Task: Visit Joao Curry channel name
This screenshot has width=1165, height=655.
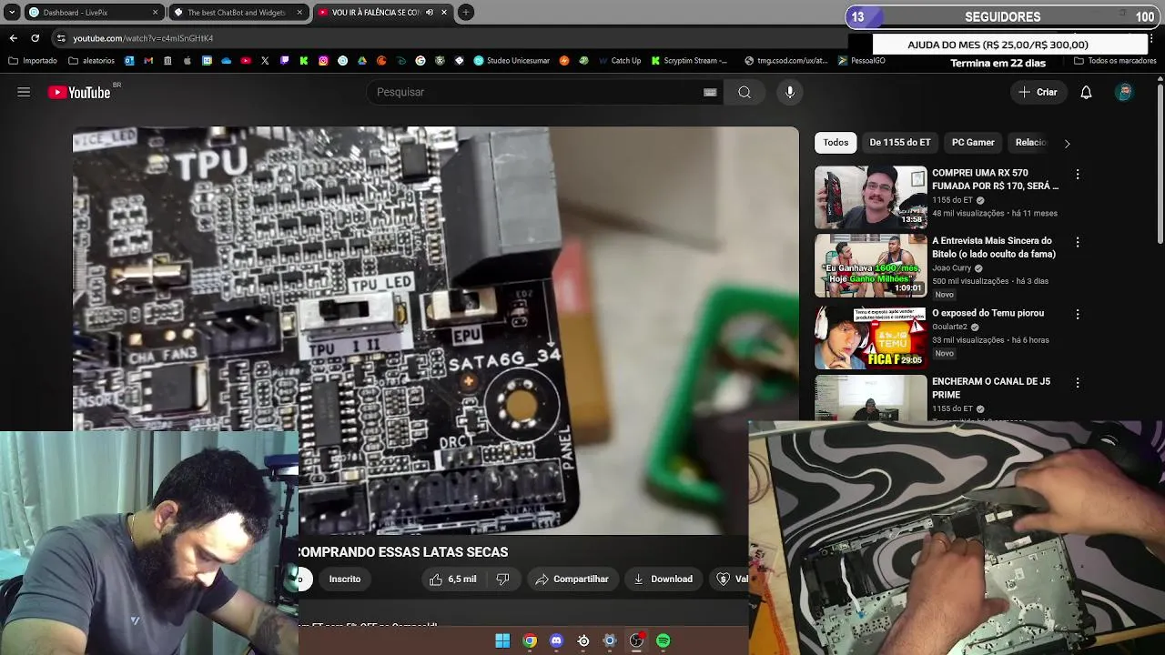Action: coord(952,268)
